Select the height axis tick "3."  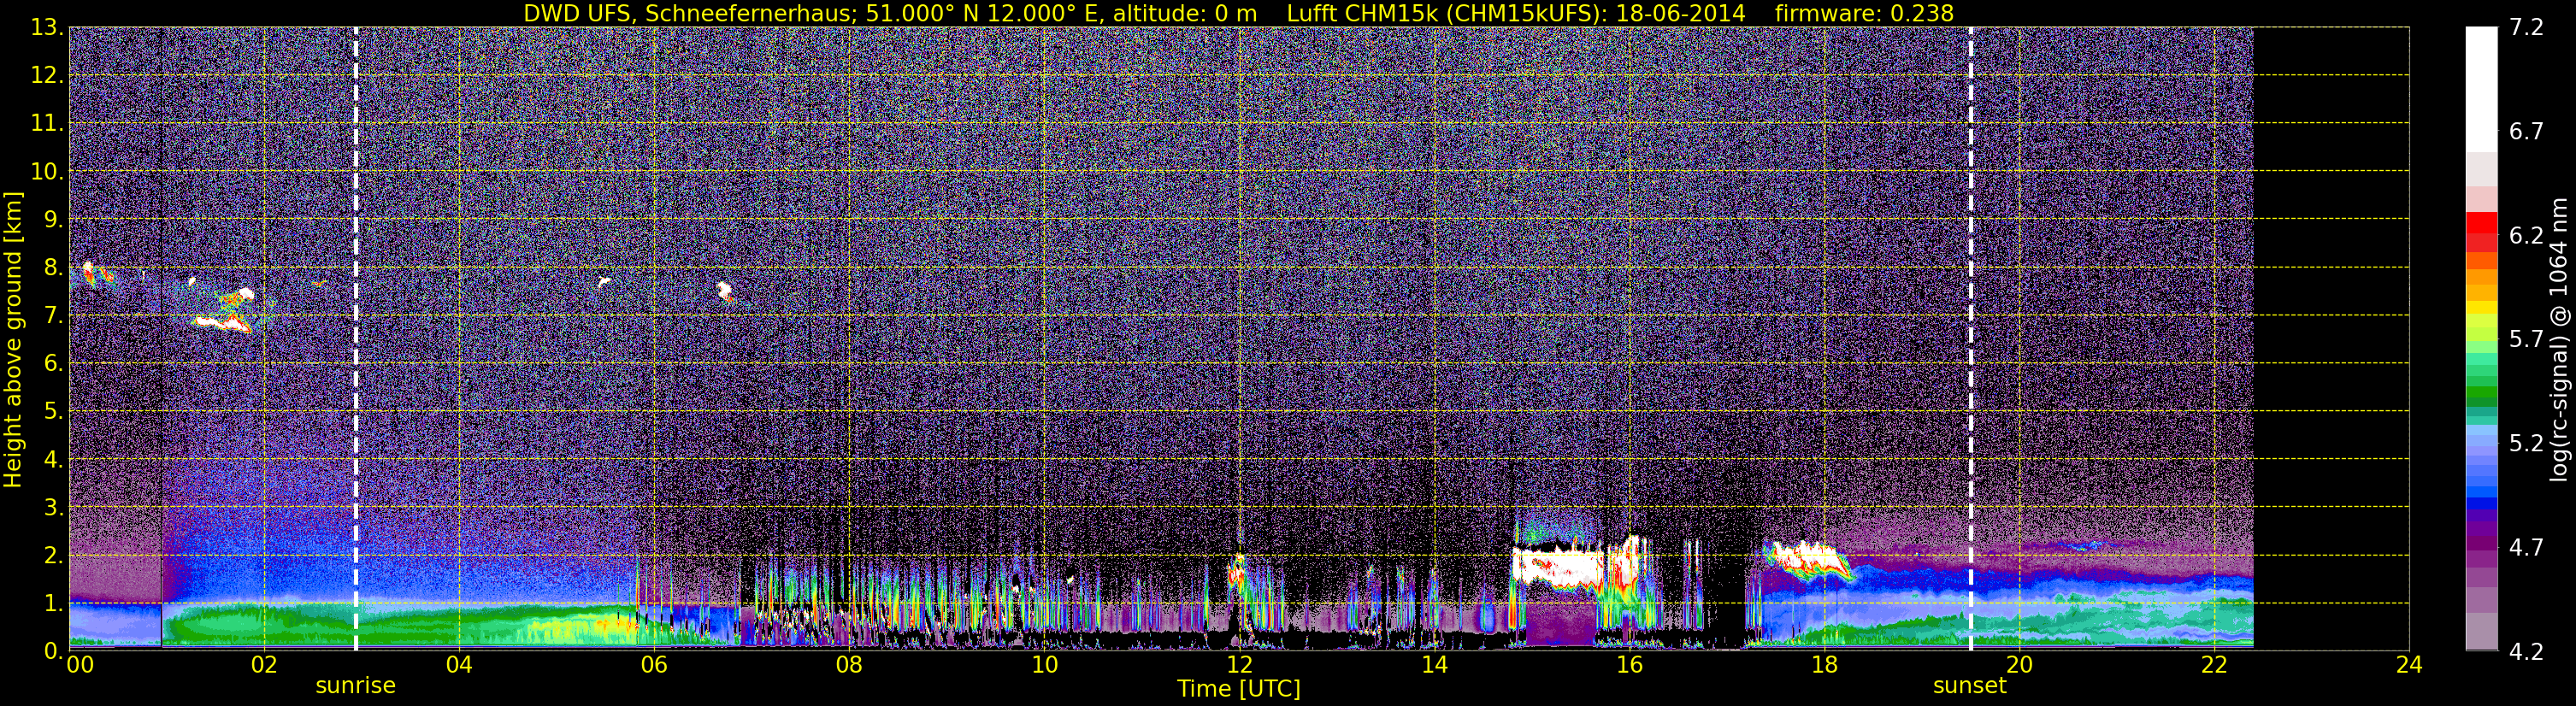(x=52, y=508)
